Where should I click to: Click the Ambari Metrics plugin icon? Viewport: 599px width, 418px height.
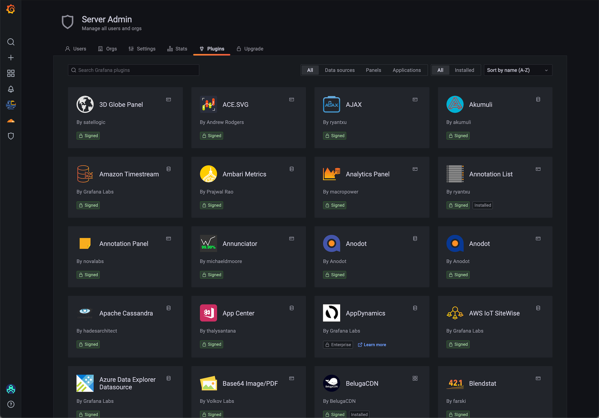tap(208, 174)
